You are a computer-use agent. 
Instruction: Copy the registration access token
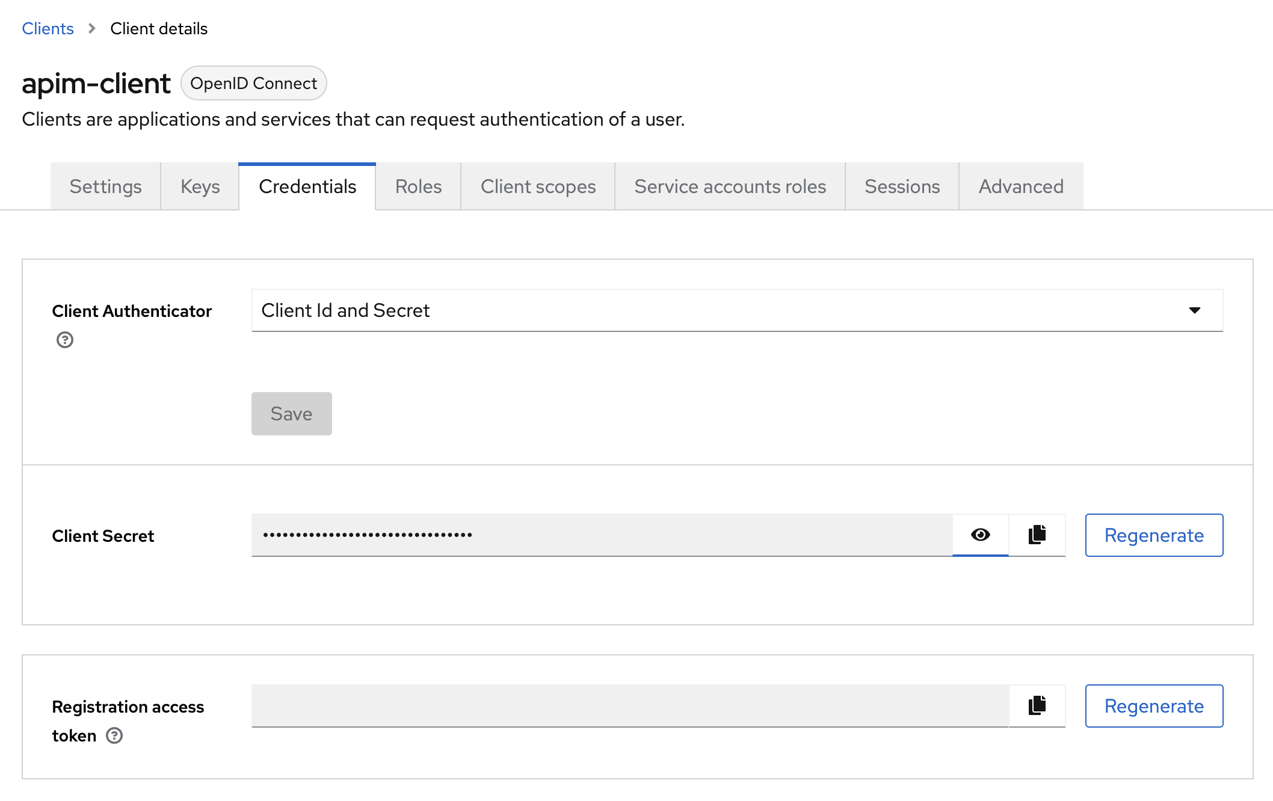pos(1036,705)
